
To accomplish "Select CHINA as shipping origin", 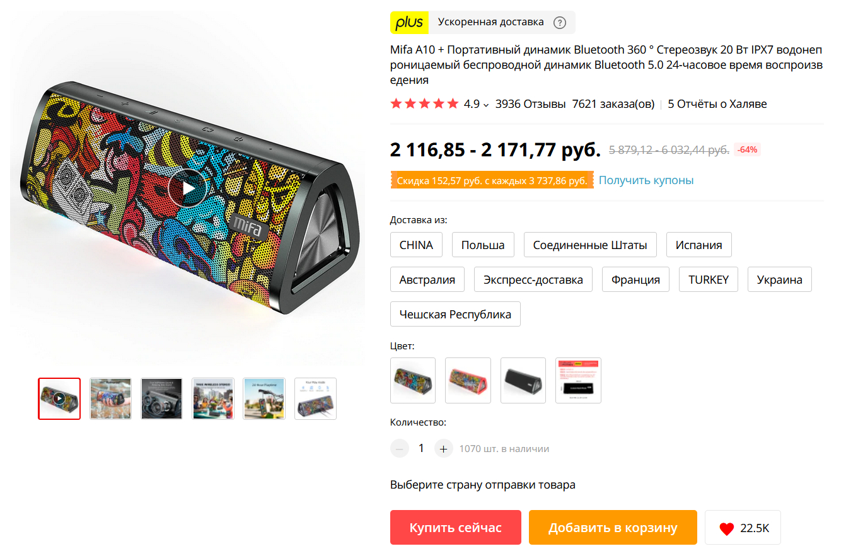I will point(416,245).
